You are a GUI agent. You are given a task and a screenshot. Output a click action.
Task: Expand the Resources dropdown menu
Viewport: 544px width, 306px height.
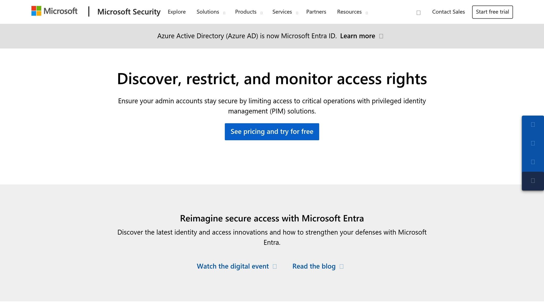352,12
